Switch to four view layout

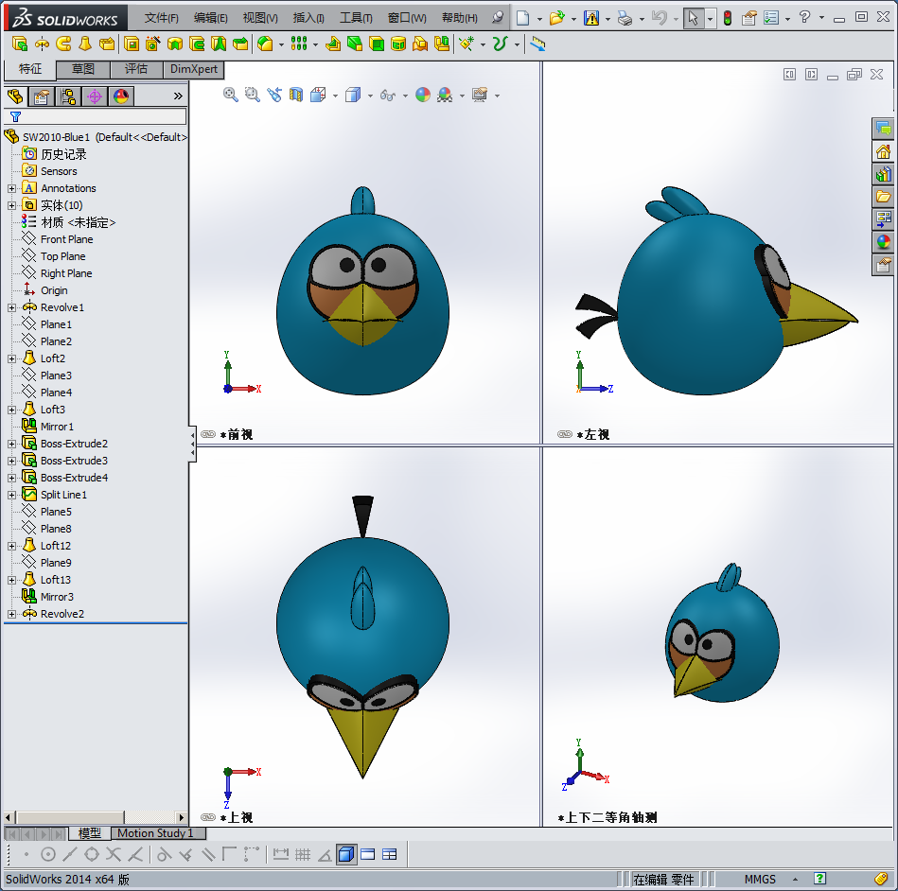pyautogui.click(x=390, y=854)
